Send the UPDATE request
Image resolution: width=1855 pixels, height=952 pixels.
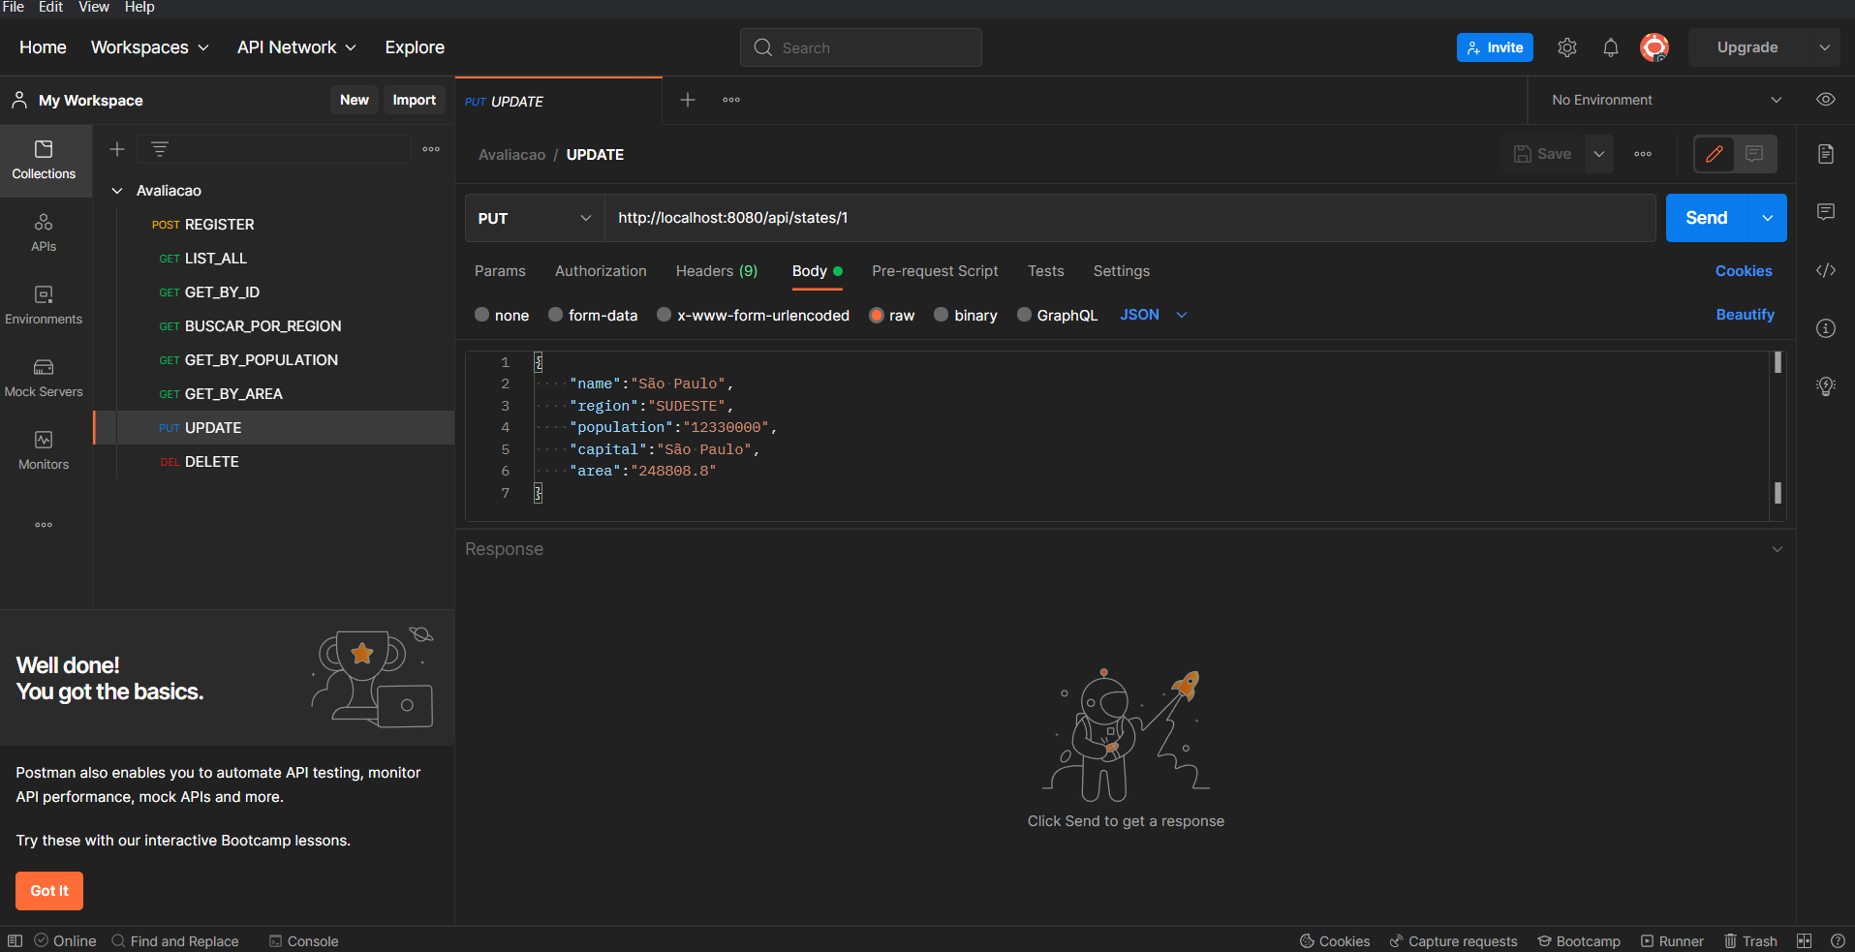[x=1706, y=217]
